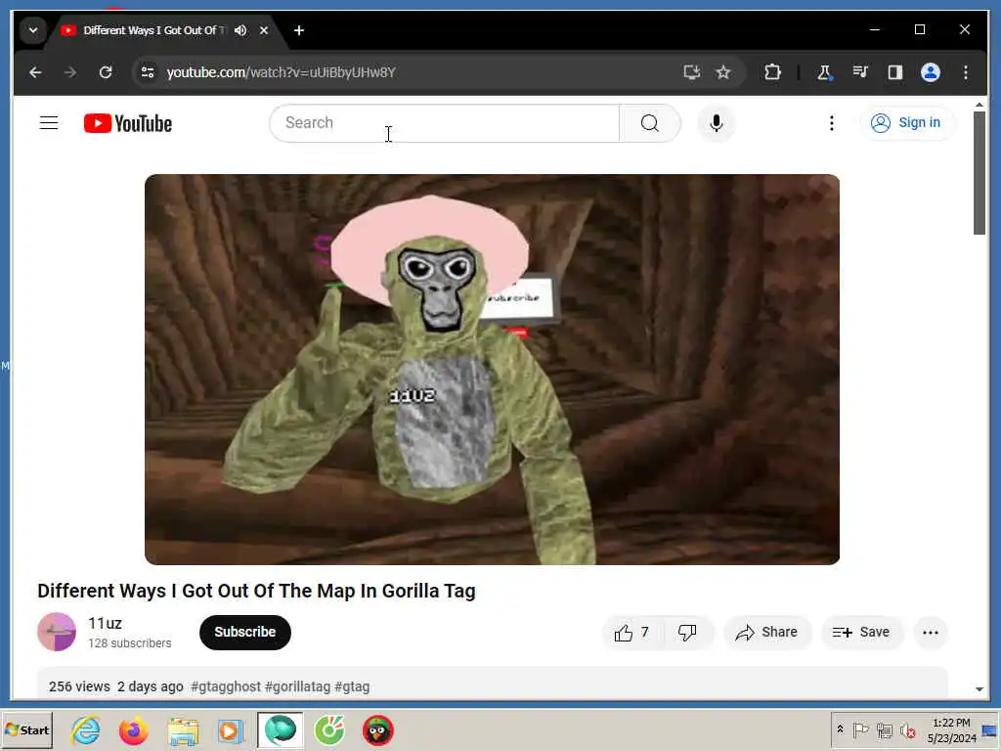This screenshot has width=1001, height=751.
Task: Open the 11uz channel avatar
Action: click(57, 633)
